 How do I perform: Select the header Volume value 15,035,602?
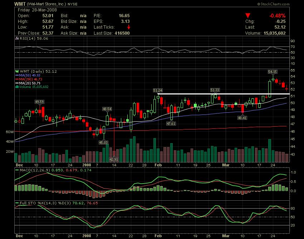[x=275, y=33]
